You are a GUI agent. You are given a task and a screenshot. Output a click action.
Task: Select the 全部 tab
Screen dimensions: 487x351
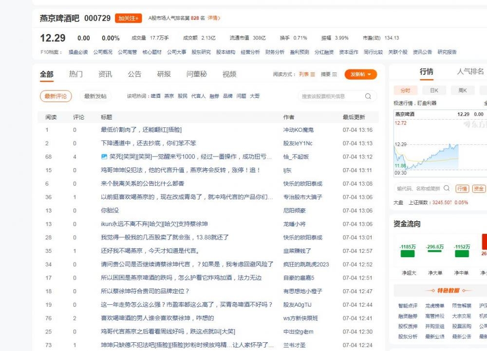[x=47, y=74]
